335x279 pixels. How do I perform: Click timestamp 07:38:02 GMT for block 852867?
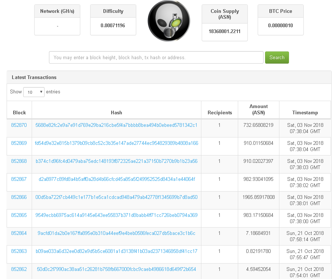tap(305, 185)
